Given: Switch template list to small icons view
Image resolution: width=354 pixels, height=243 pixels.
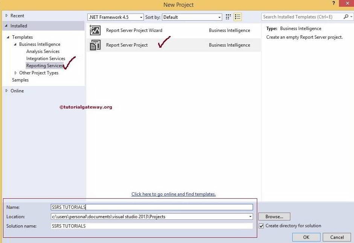Looking at the screenshot, I should [x=227, y=17].
